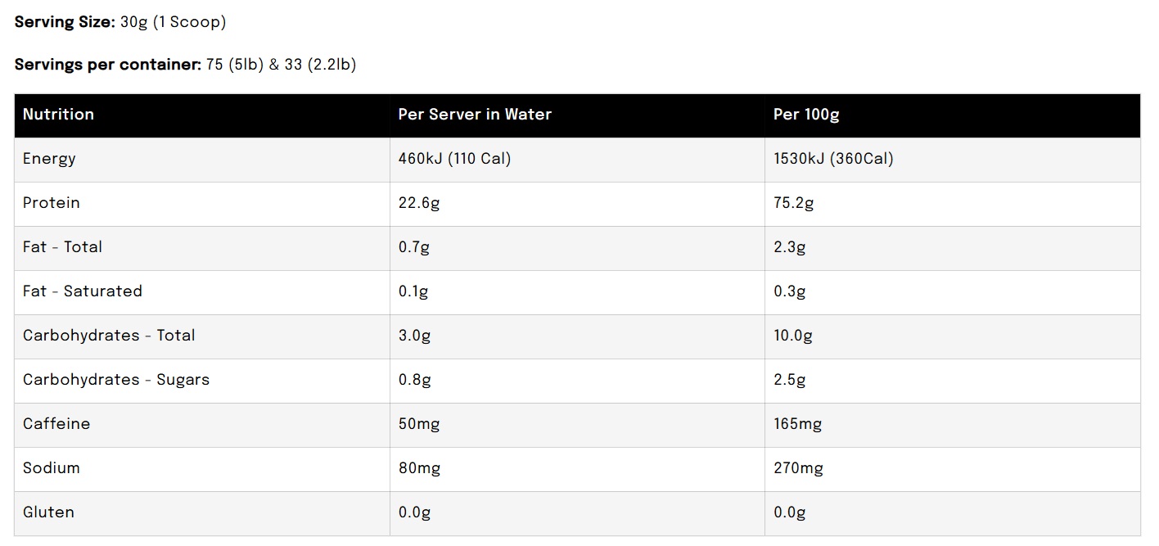Select the Caffeine row label
The width and height of the screenshot is (1159, 546).
coord(56,424)
